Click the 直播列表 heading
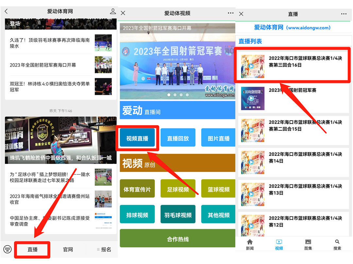 [x=250, y=41]
